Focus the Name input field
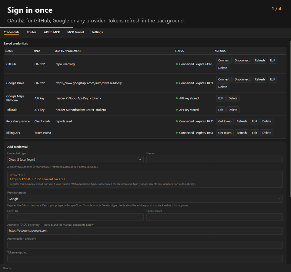This screenshot has height=272, width=291. (215, 159)
